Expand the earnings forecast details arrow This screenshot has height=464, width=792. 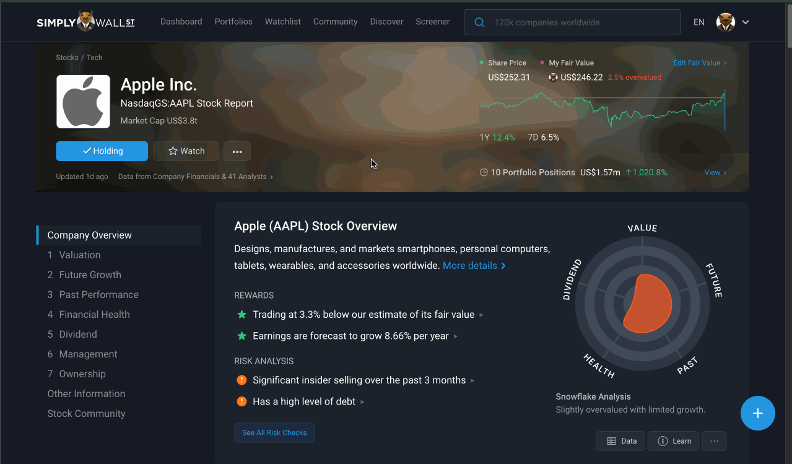tap(456, 336)
